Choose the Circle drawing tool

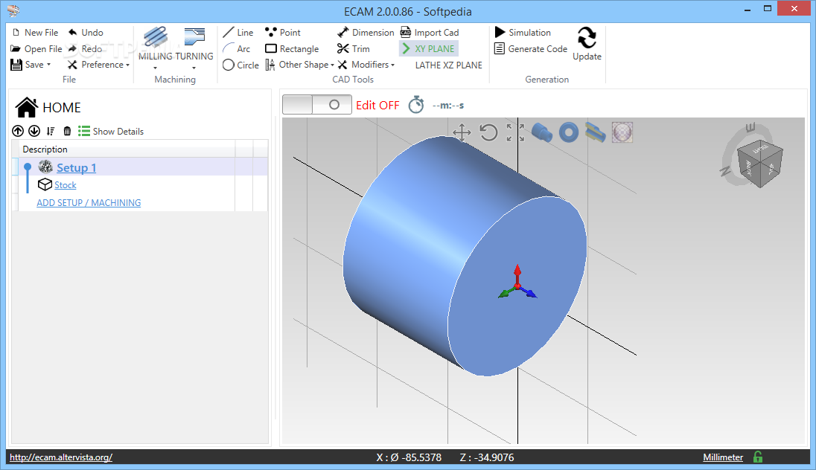240,65
